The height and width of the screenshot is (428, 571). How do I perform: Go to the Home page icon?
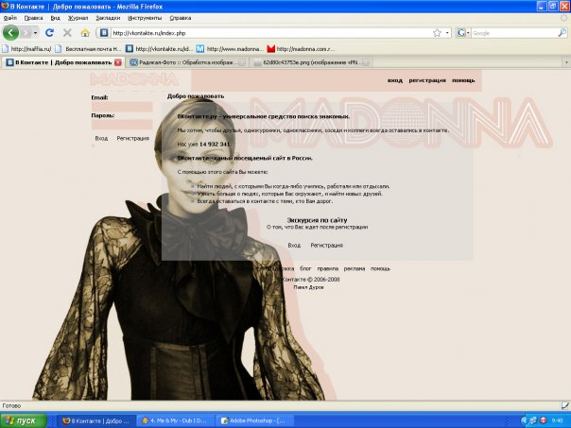(x=85, y=33)
